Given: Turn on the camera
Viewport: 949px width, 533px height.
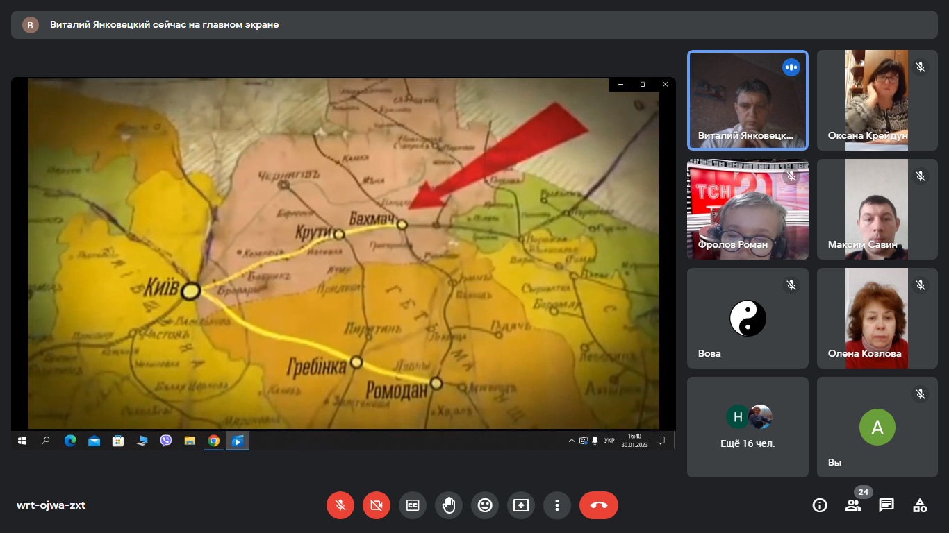Looking at the screenshot, I should click(x=377, y=505).
